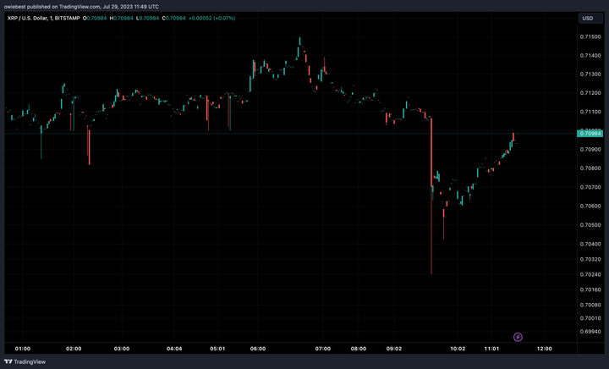This screenshot has width=609, height=369.
Task: Click the 0.71500 price axis label
Action: pos(590,37)
